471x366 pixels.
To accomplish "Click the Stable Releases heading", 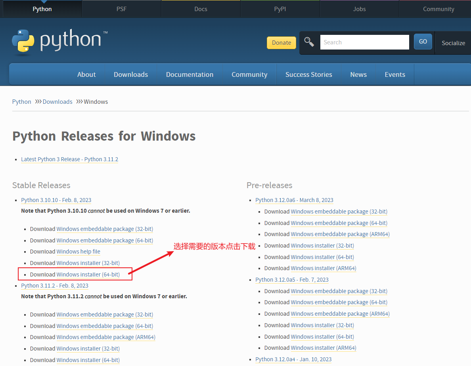I will [41, 185].
